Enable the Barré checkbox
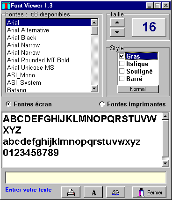 pos(122,79)
